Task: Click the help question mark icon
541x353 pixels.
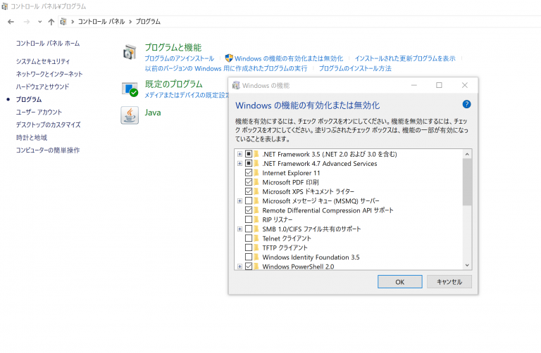Action: click(x=466, y=104)
